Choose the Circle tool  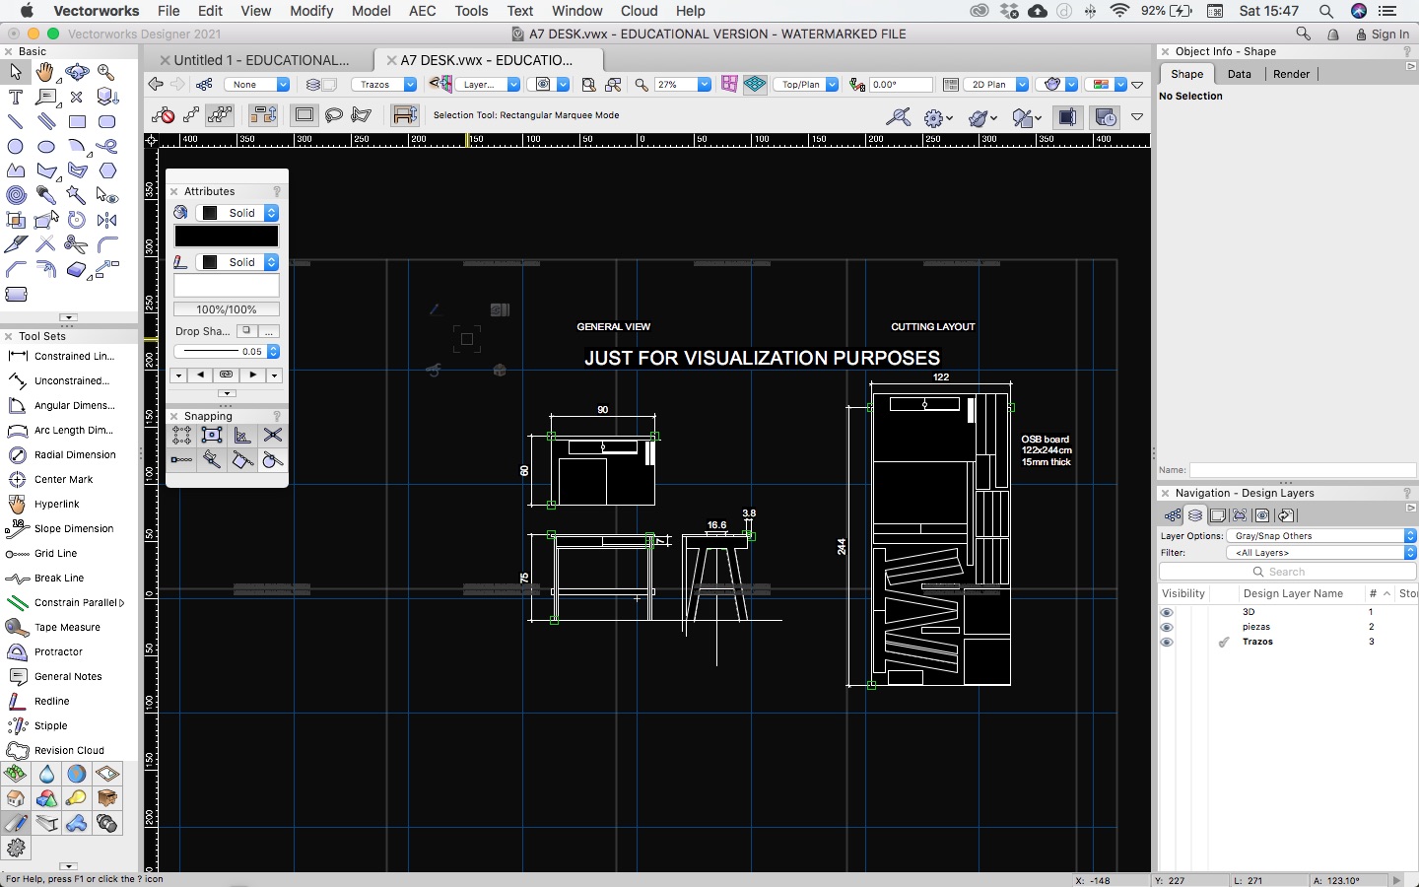[x=16, y=147]
